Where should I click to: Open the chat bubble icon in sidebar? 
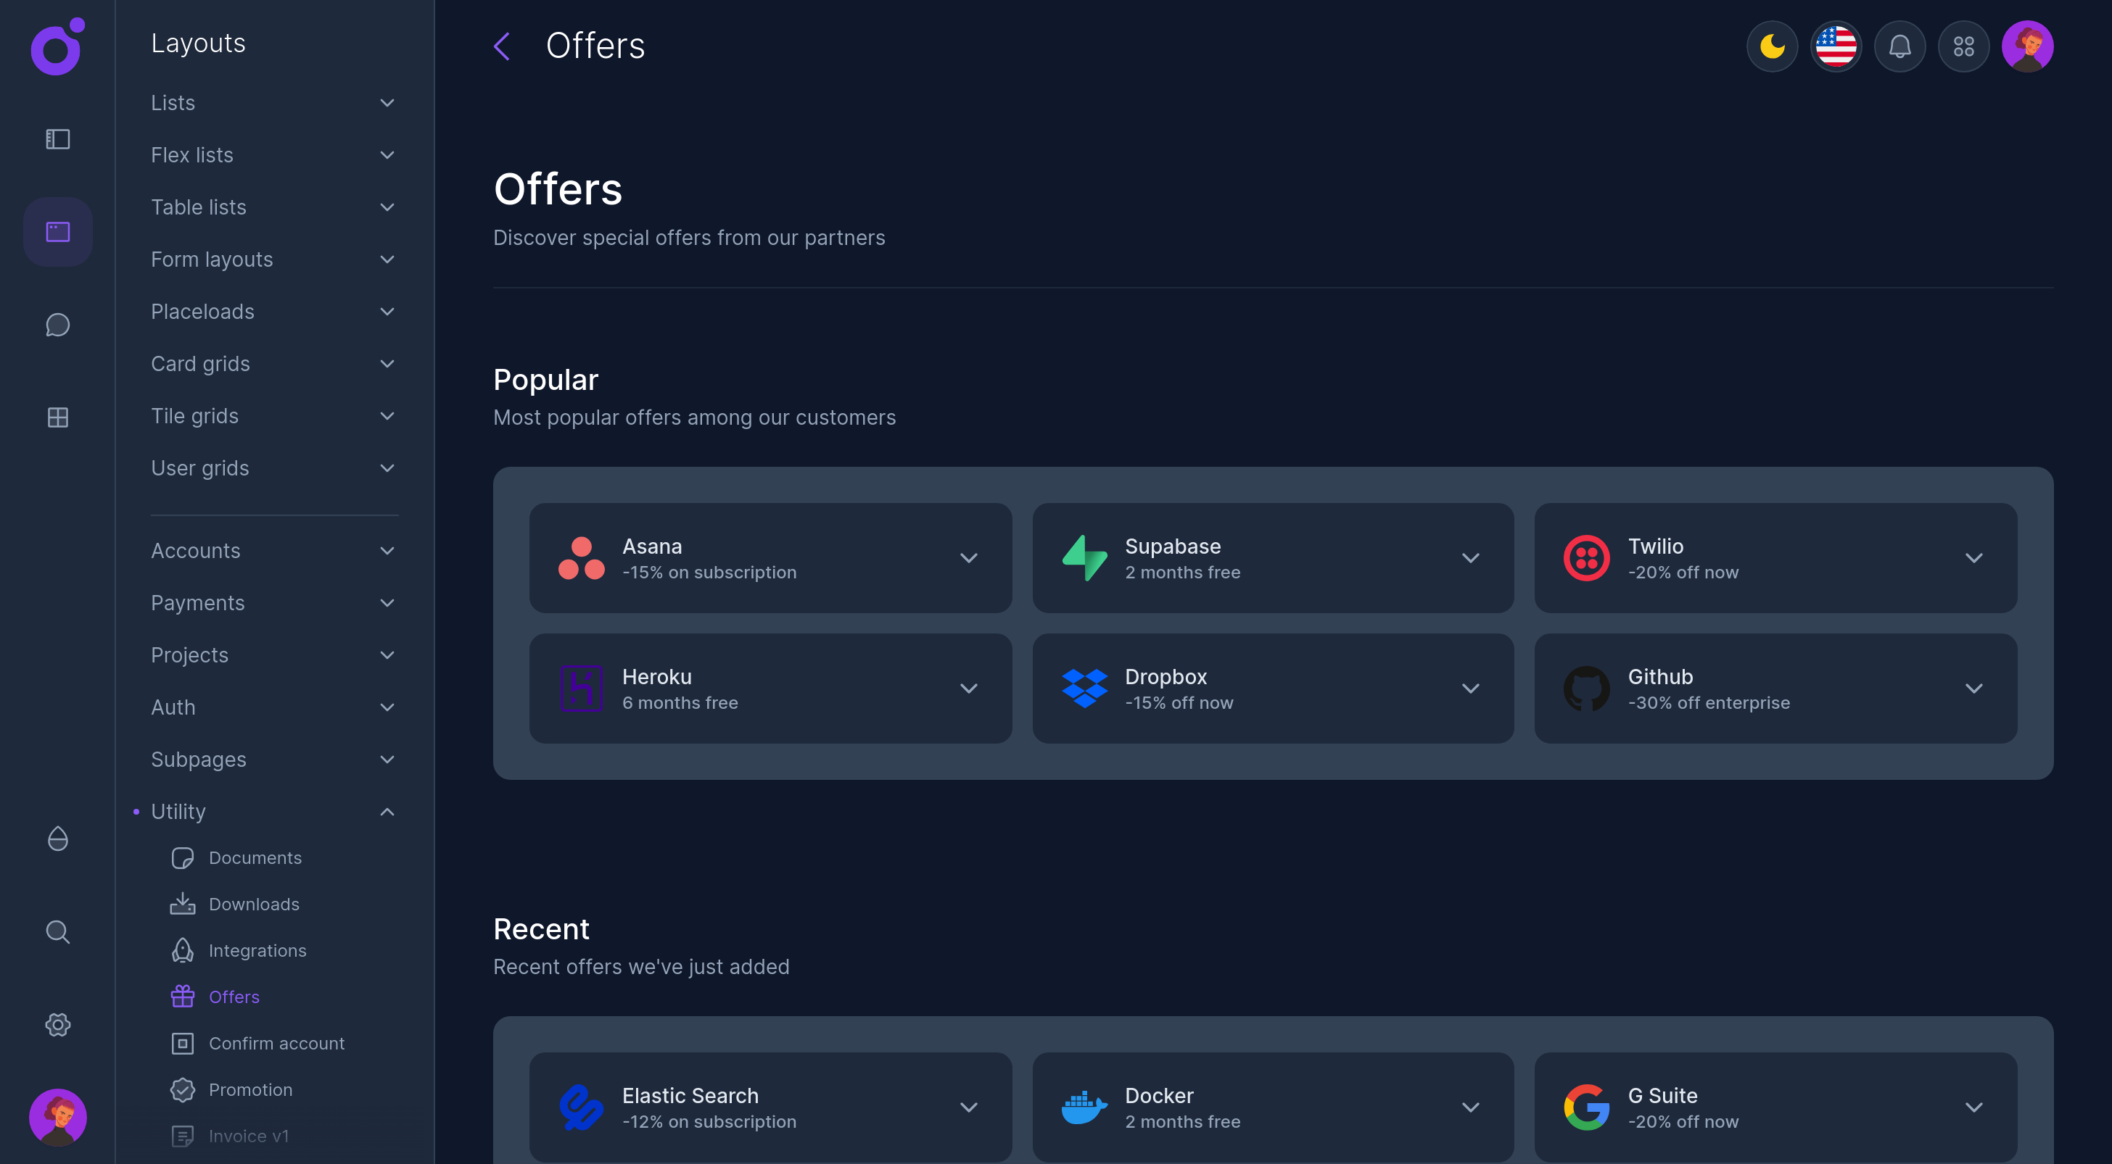click(x=57, y=325)
